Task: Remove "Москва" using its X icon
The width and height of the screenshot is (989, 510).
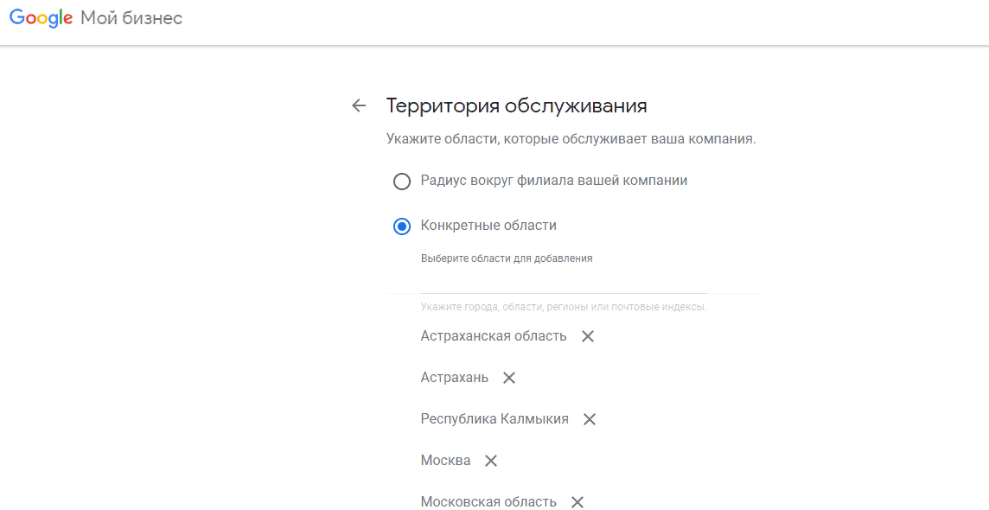Action: (490, 461)
